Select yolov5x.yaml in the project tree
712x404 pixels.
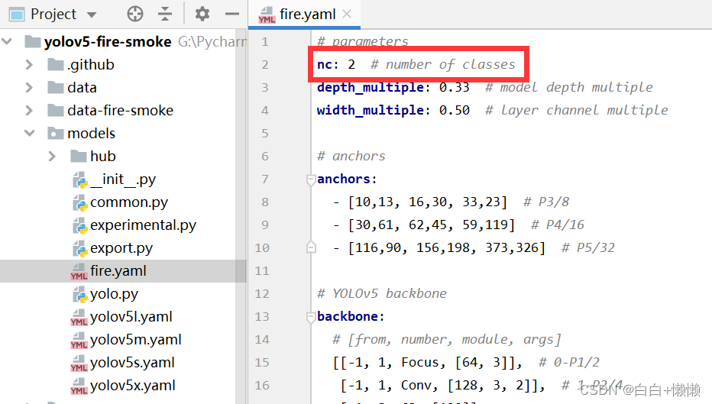[x=133, y=386]
